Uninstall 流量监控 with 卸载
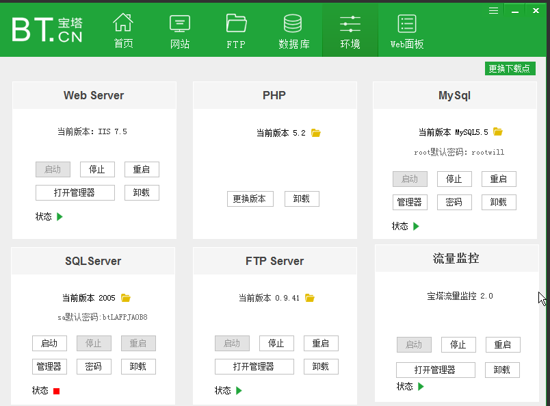Screen dimensions: 550x406 [502, 370]
